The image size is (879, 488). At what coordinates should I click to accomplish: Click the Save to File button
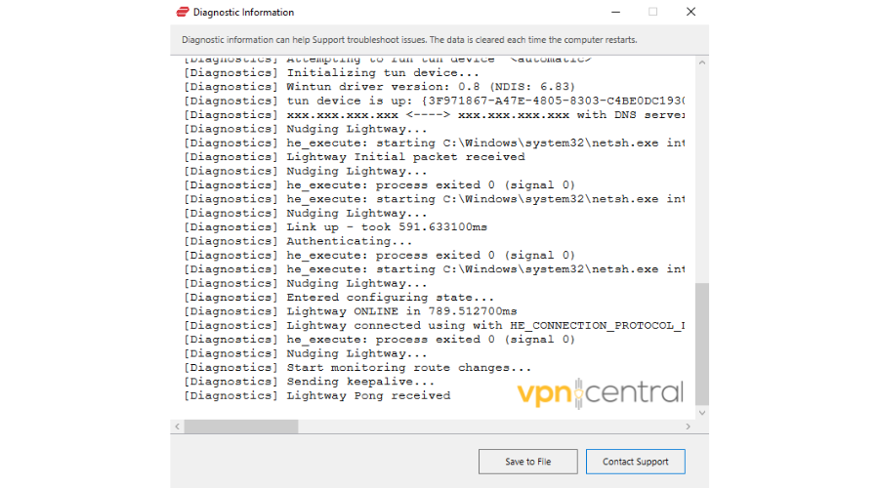point(527,462)
